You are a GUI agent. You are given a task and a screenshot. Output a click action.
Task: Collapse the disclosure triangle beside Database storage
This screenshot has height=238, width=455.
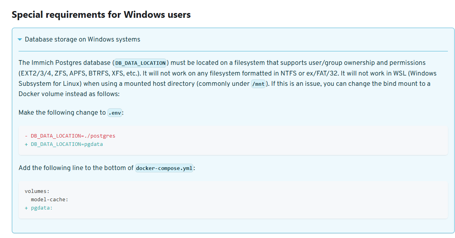pos(20,40)
